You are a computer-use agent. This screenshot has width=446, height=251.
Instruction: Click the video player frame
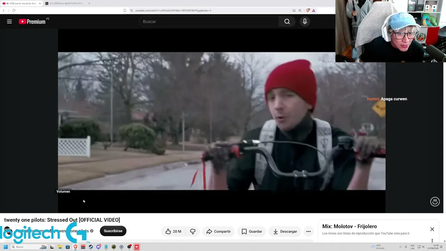[222, 121]
